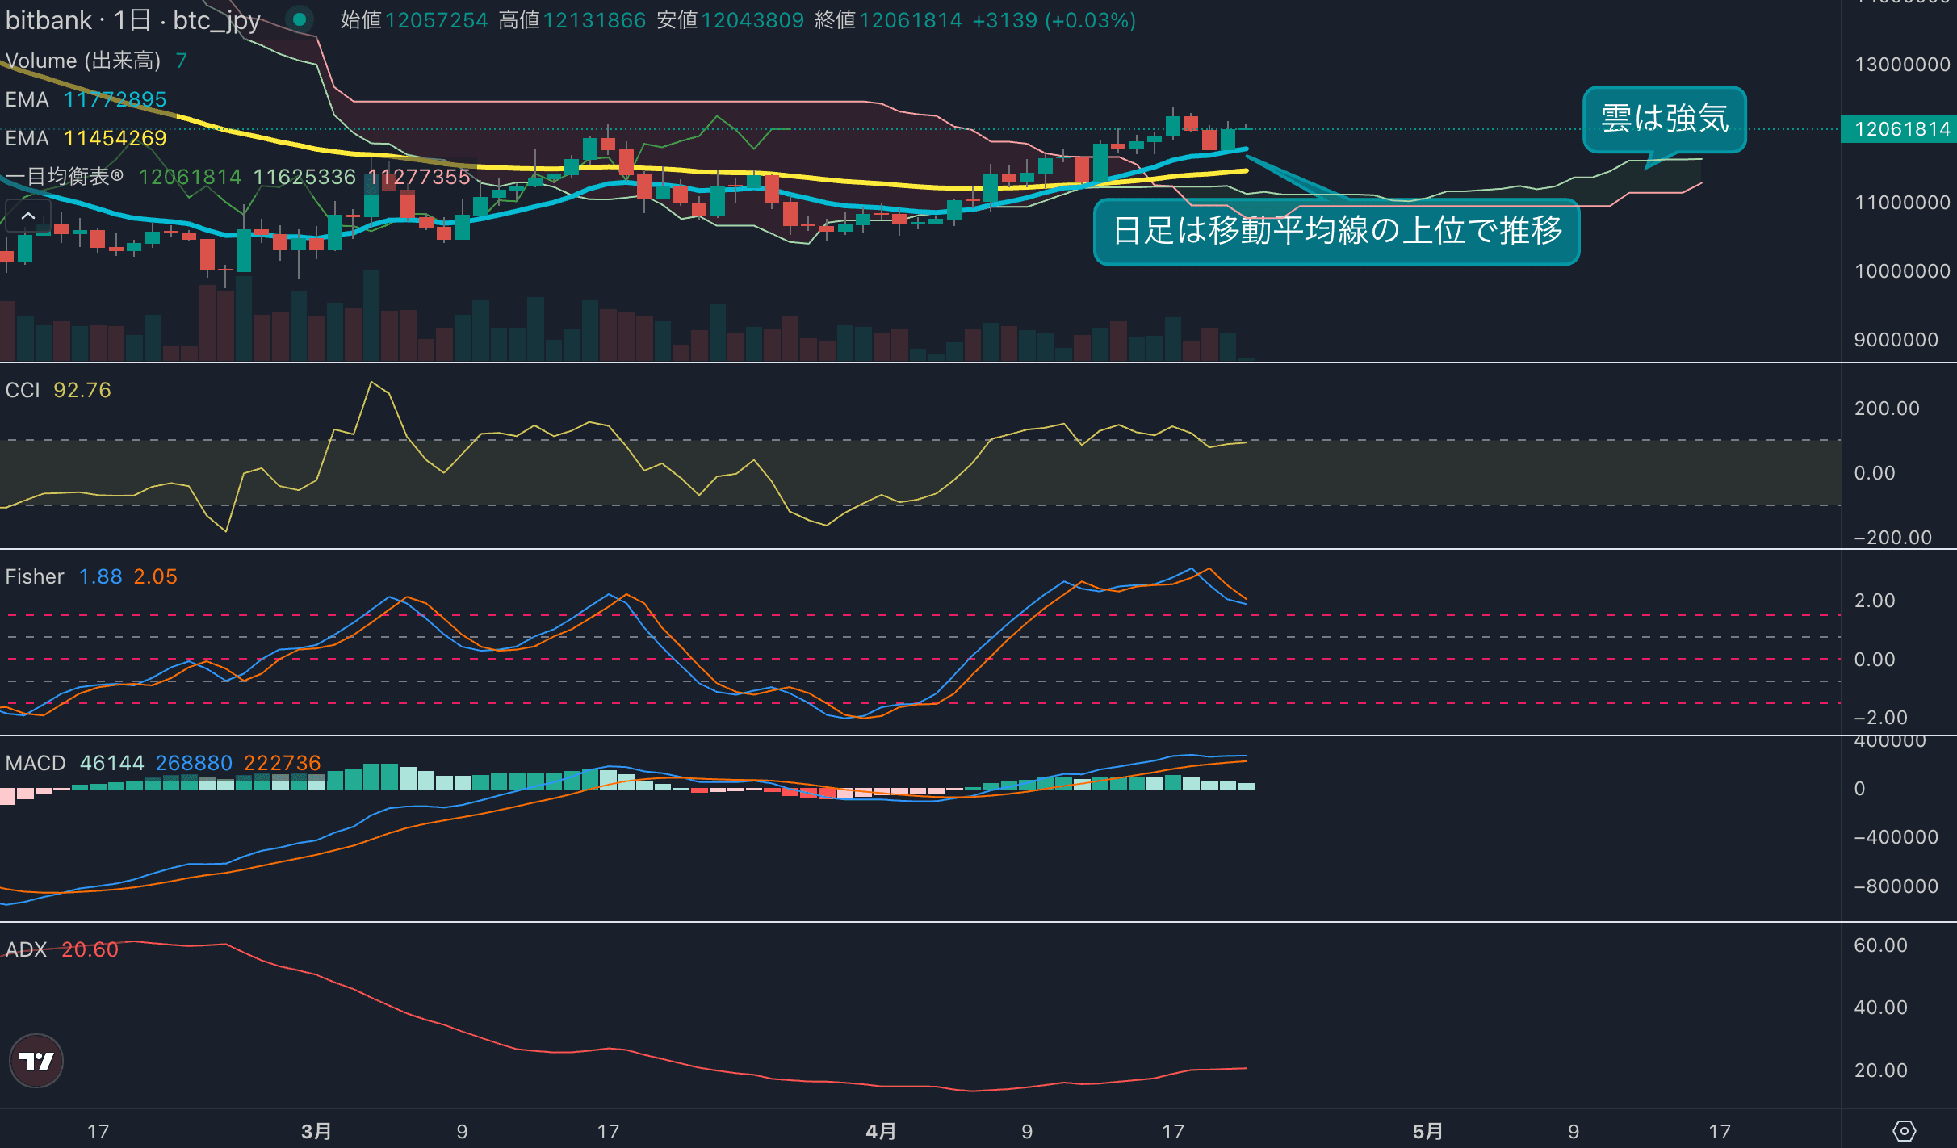Select the Volume (出来高) indicator legend
Viewport: 1957px width, 1148px height.
click(x=83, y=61)
